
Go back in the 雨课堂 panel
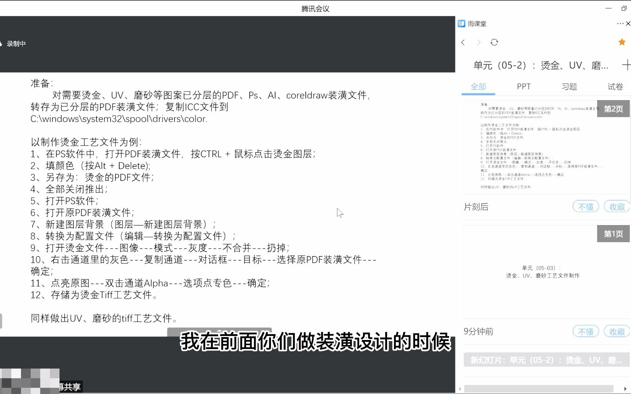(x=463, y=42)
